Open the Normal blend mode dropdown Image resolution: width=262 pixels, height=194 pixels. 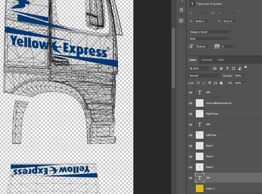point(204,76)
